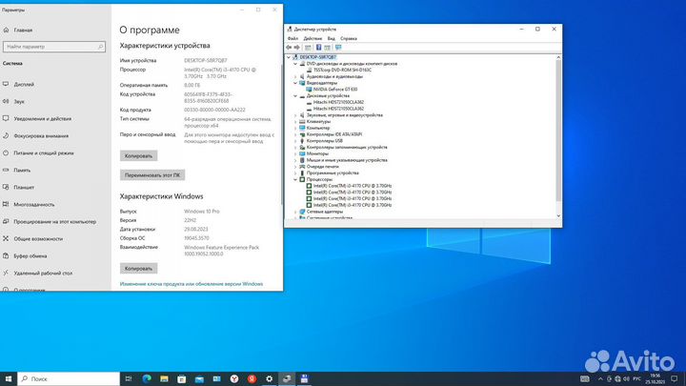This screenshot has height=386, width=686.
Task: Click the Найти параметр search field
Action: click(54, 47)
